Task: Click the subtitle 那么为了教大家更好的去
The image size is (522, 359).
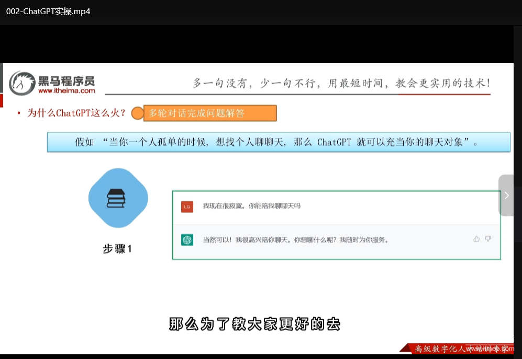Action: pyautogui.click(x=254, y=324)
